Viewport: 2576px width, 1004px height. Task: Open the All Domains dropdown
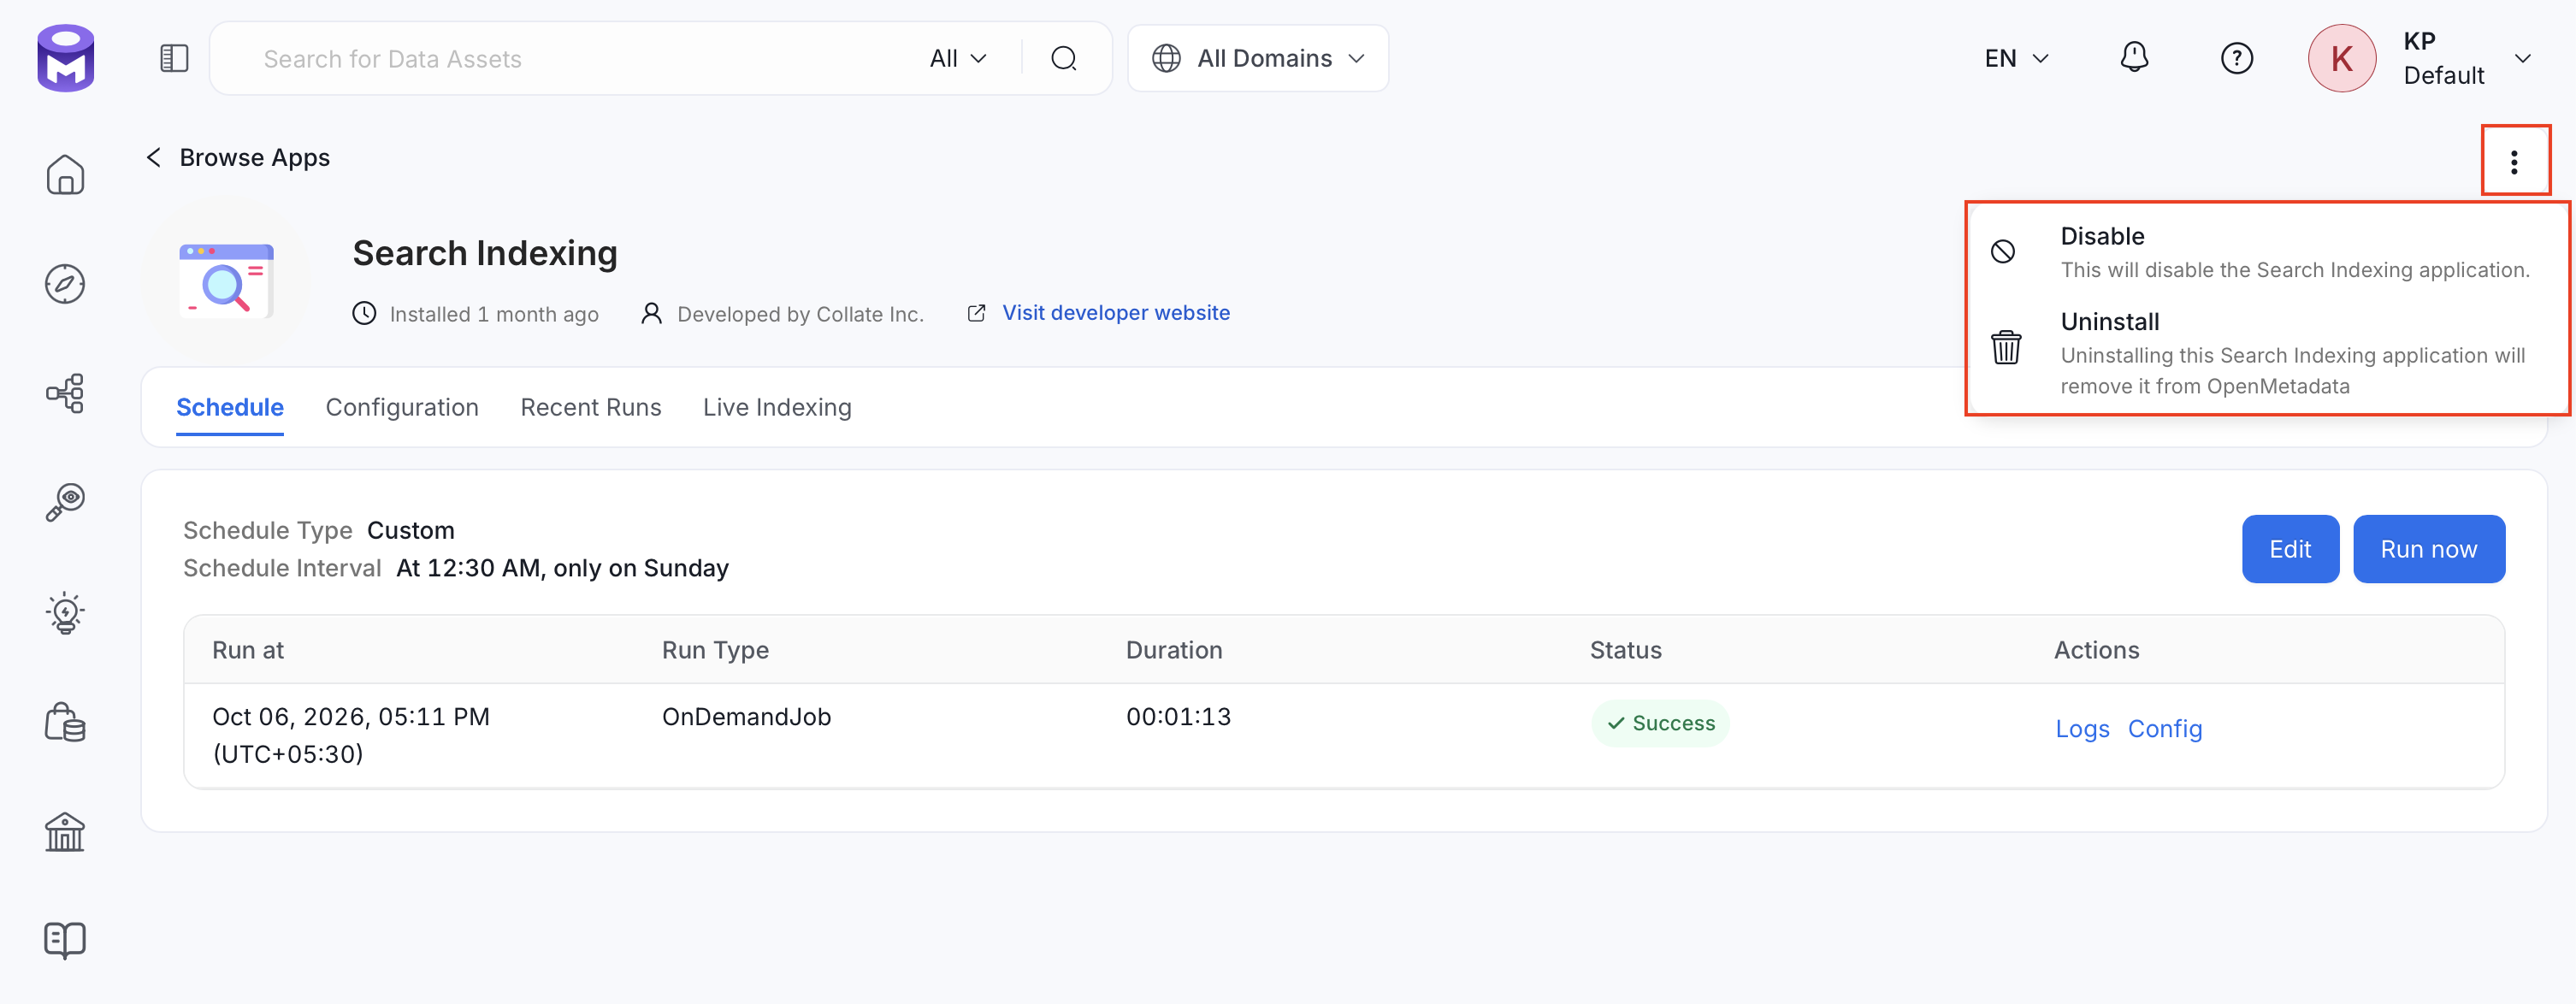point(1257,58)
